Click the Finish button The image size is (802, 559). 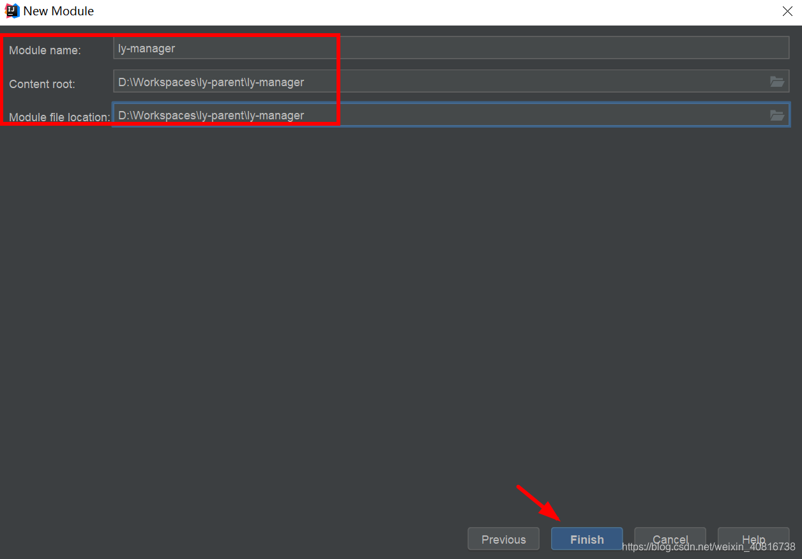tap(587, 539)
